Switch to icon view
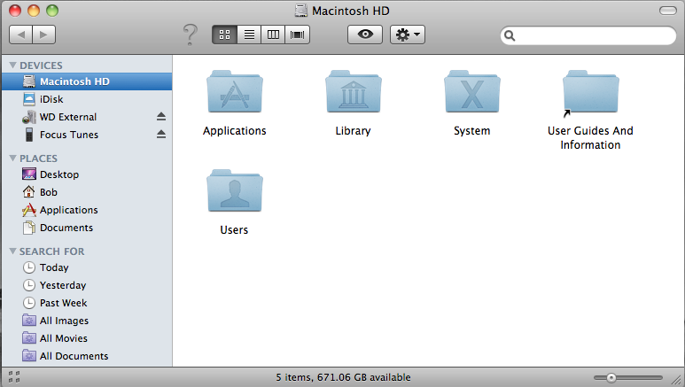685x387 pixels. point(224,35)
